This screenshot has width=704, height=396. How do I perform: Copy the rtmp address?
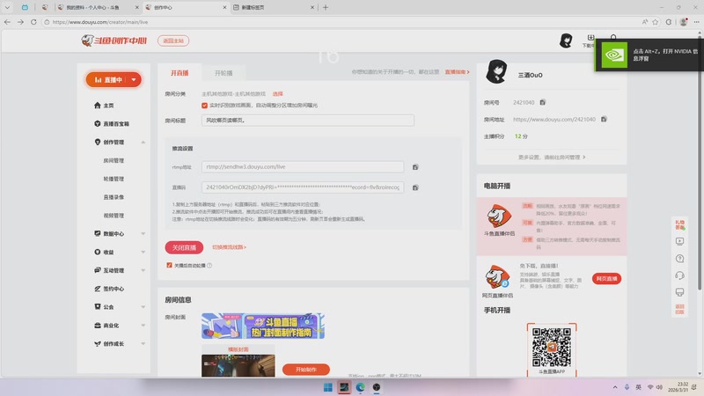point(415,167)
